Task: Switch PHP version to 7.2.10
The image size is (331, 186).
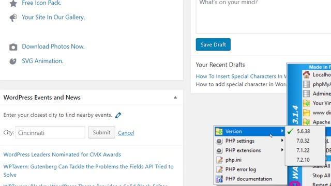Action: point(305,160)
